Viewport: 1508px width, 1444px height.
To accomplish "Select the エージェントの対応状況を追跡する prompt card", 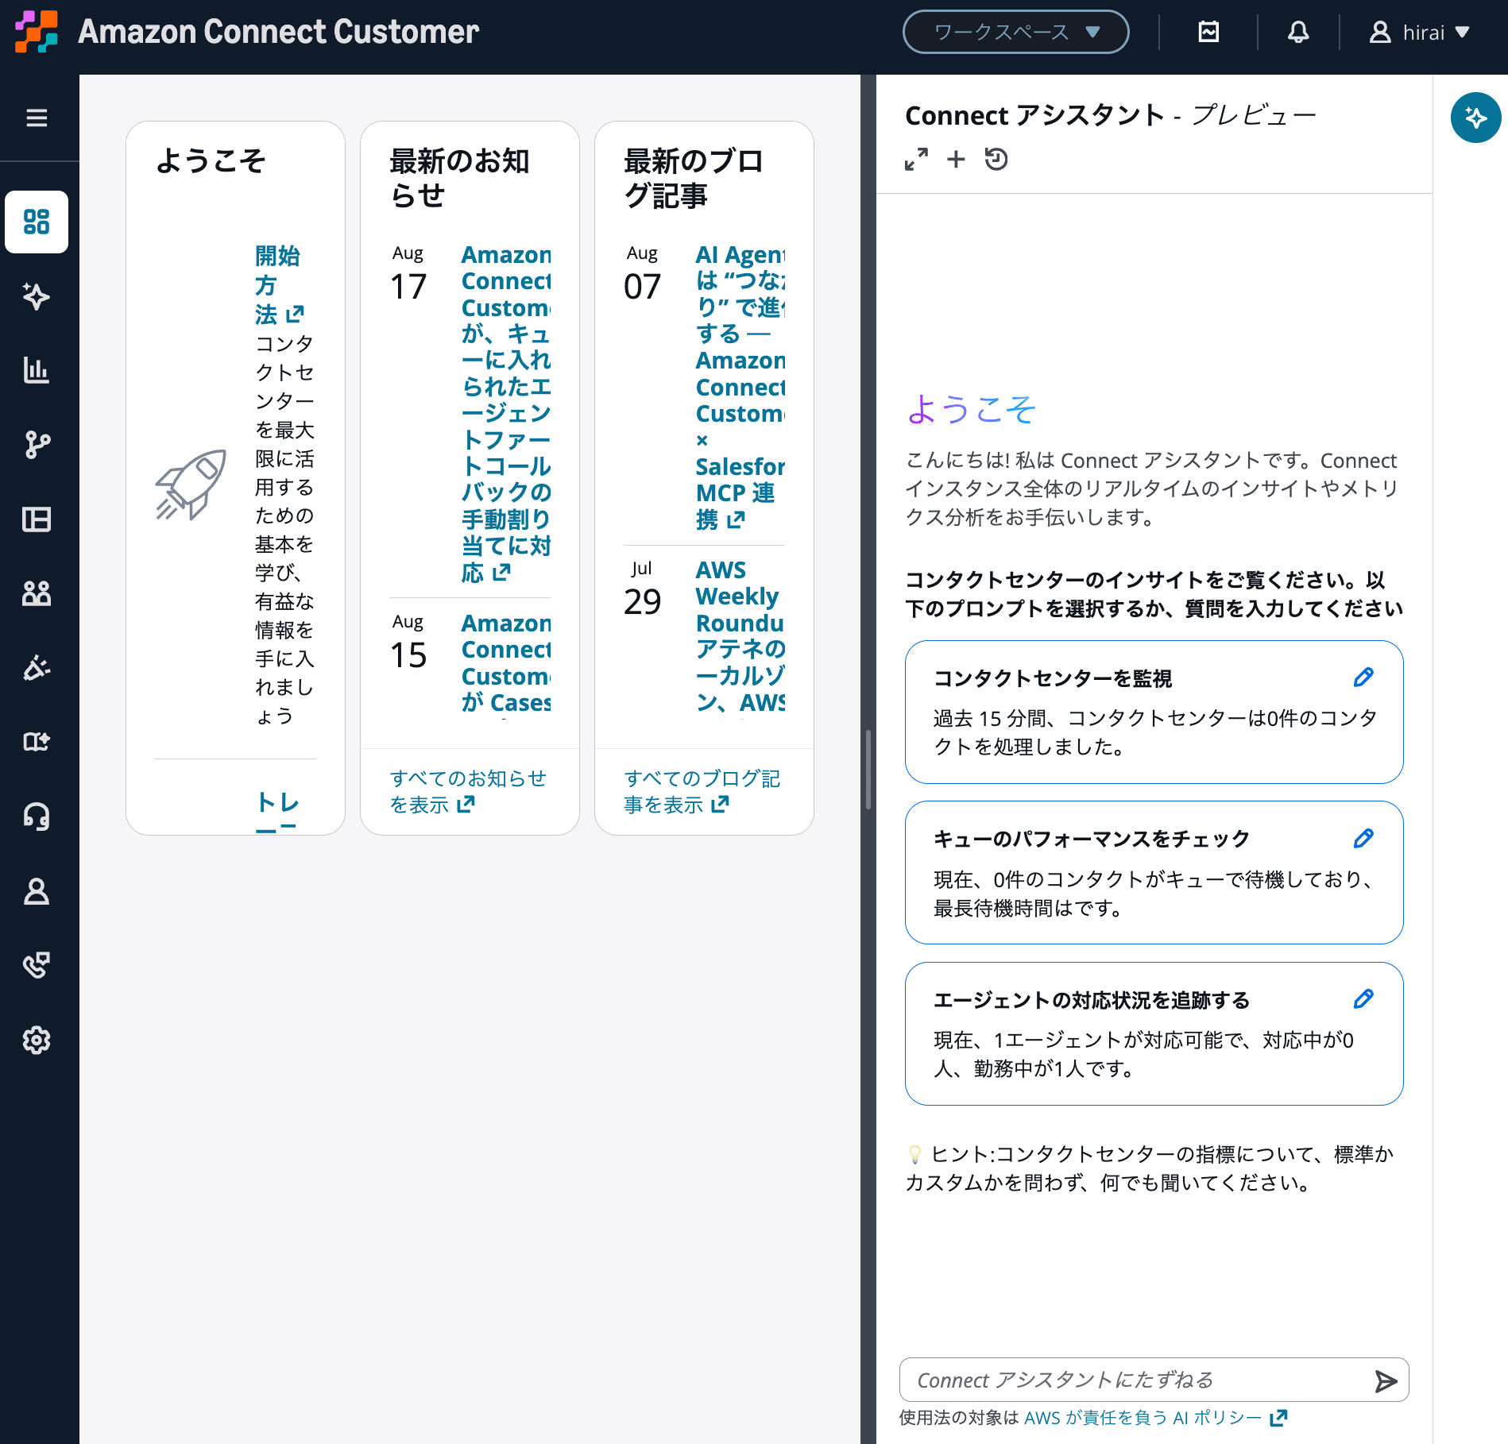I will click(x=1154, y=1033).
